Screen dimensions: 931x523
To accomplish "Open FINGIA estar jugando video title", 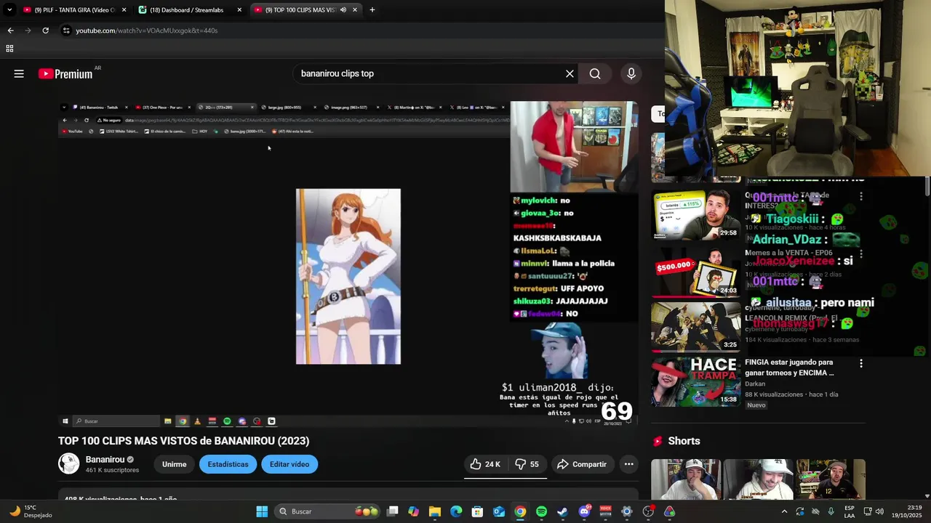I will pyautogui.click(x=789, y=368).
